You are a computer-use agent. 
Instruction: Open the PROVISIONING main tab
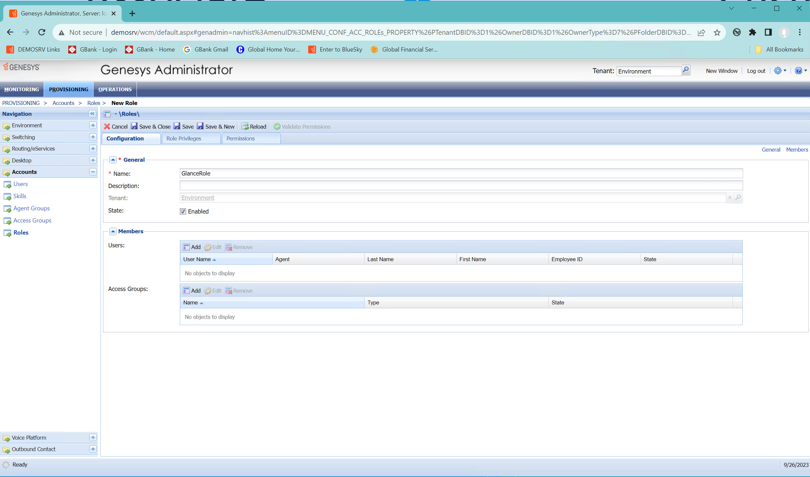(69, 89)
